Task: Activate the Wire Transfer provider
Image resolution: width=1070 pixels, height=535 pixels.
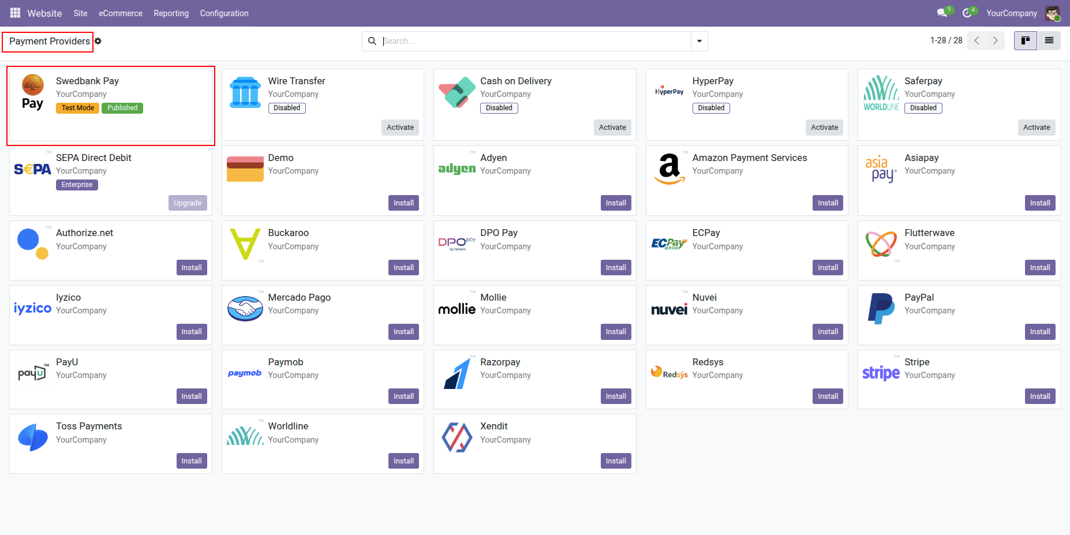Action: tap(401, 128)
